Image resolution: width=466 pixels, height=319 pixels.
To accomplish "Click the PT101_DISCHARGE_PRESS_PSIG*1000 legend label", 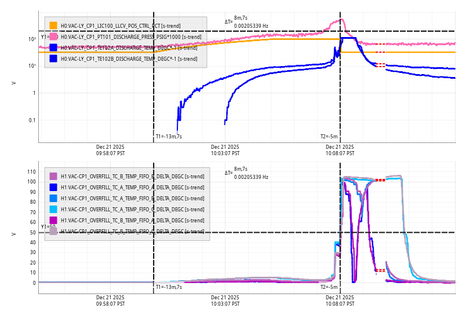I will (x=131, y=36).
